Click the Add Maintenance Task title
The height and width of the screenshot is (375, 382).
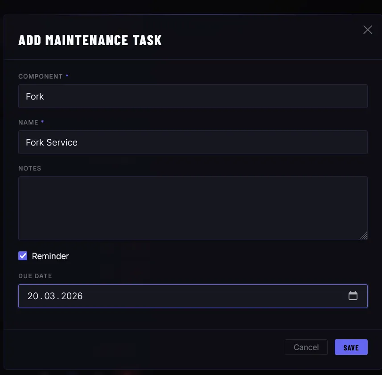tap(90, 40)
